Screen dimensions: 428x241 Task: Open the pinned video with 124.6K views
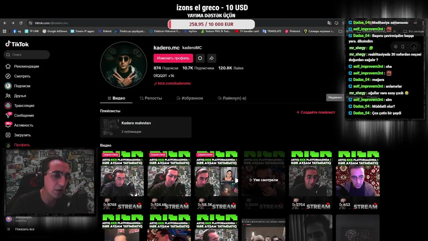(x=169, y=180)
